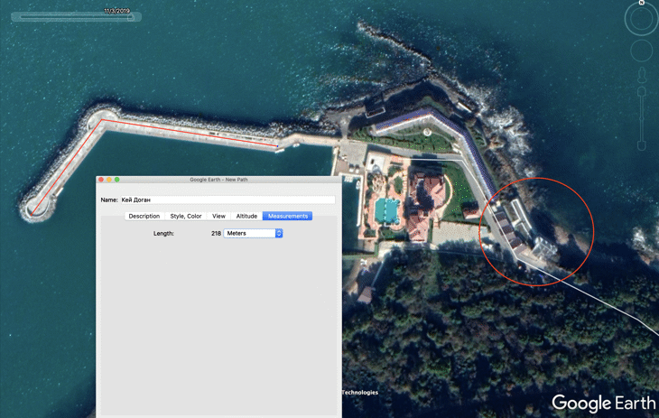Select the Street View pegman icon
659x418 pixels.
point(642,75)
